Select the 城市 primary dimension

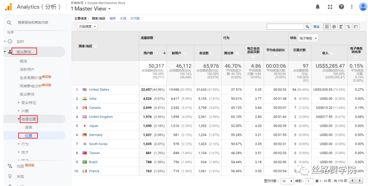[113, 18]
